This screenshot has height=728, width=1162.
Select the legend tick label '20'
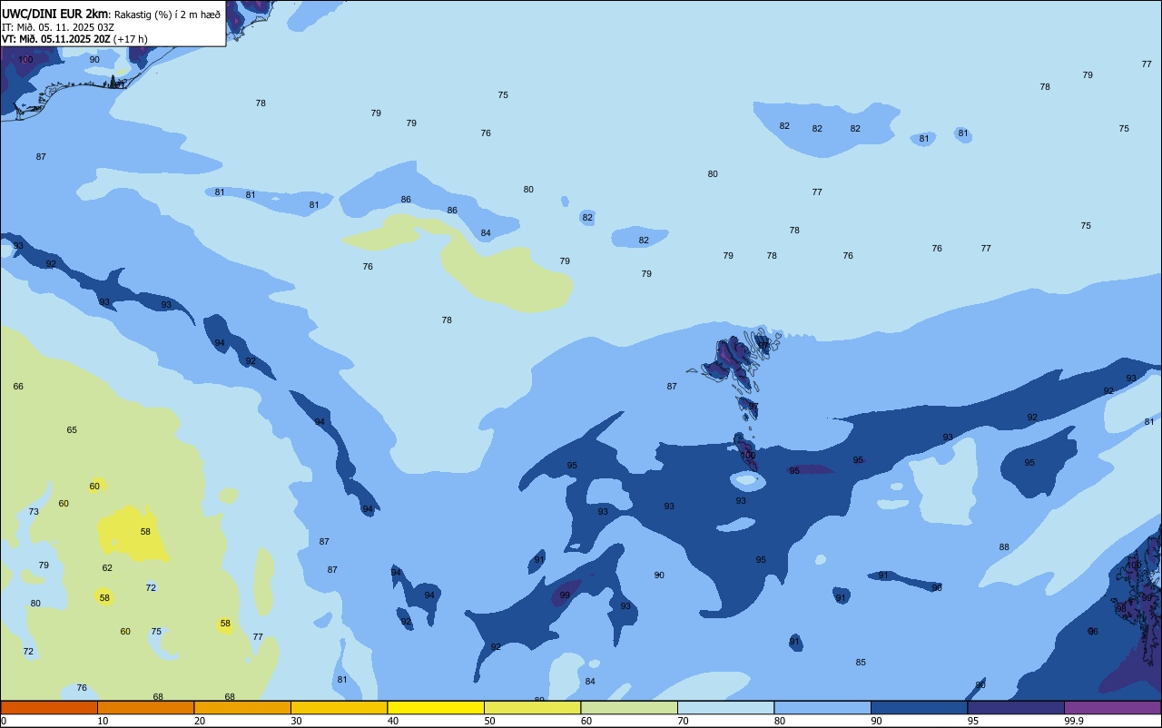tap(200, 721)
